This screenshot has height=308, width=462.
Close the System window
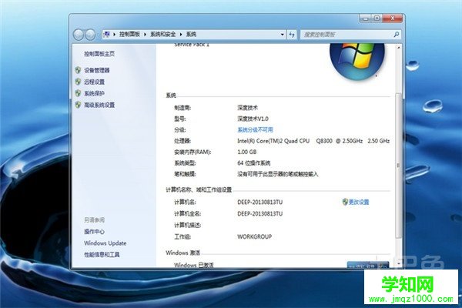pos(393,18)
